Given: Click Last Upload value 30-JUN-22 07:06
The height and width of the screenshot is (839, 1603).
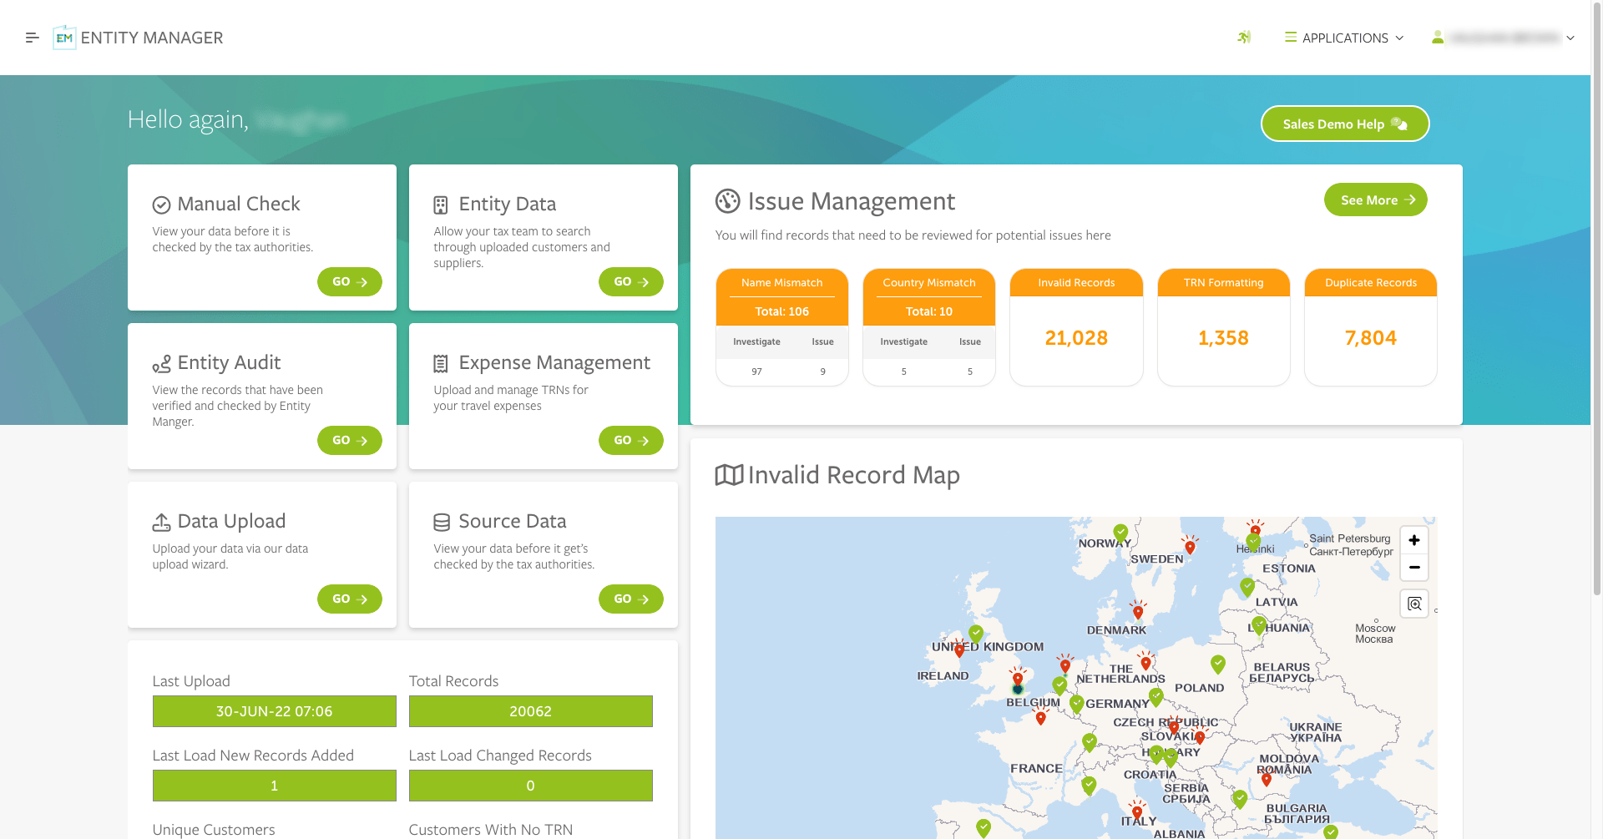Looking at the screenshot, I should (274, 711).
